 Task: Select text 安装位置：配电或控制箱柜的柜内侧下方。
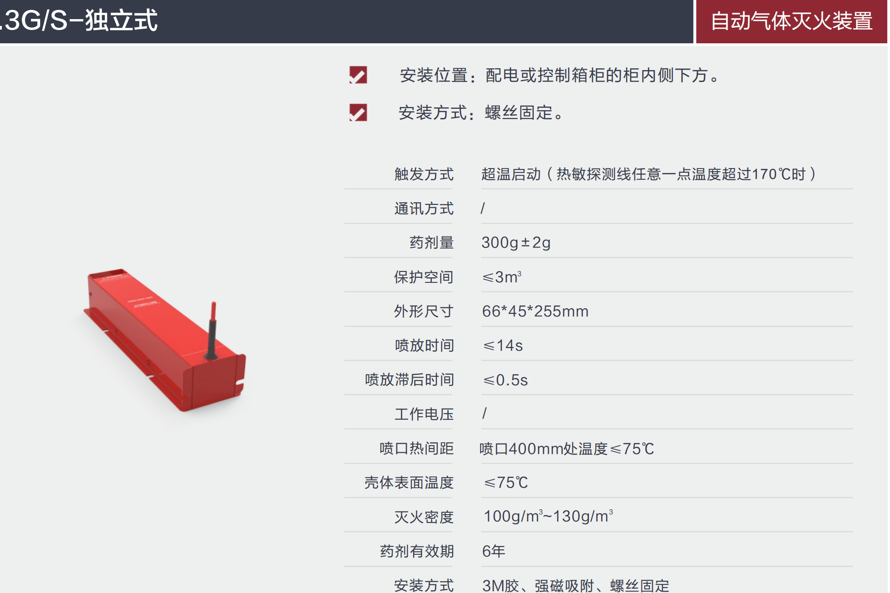click(x=560, y=75)
